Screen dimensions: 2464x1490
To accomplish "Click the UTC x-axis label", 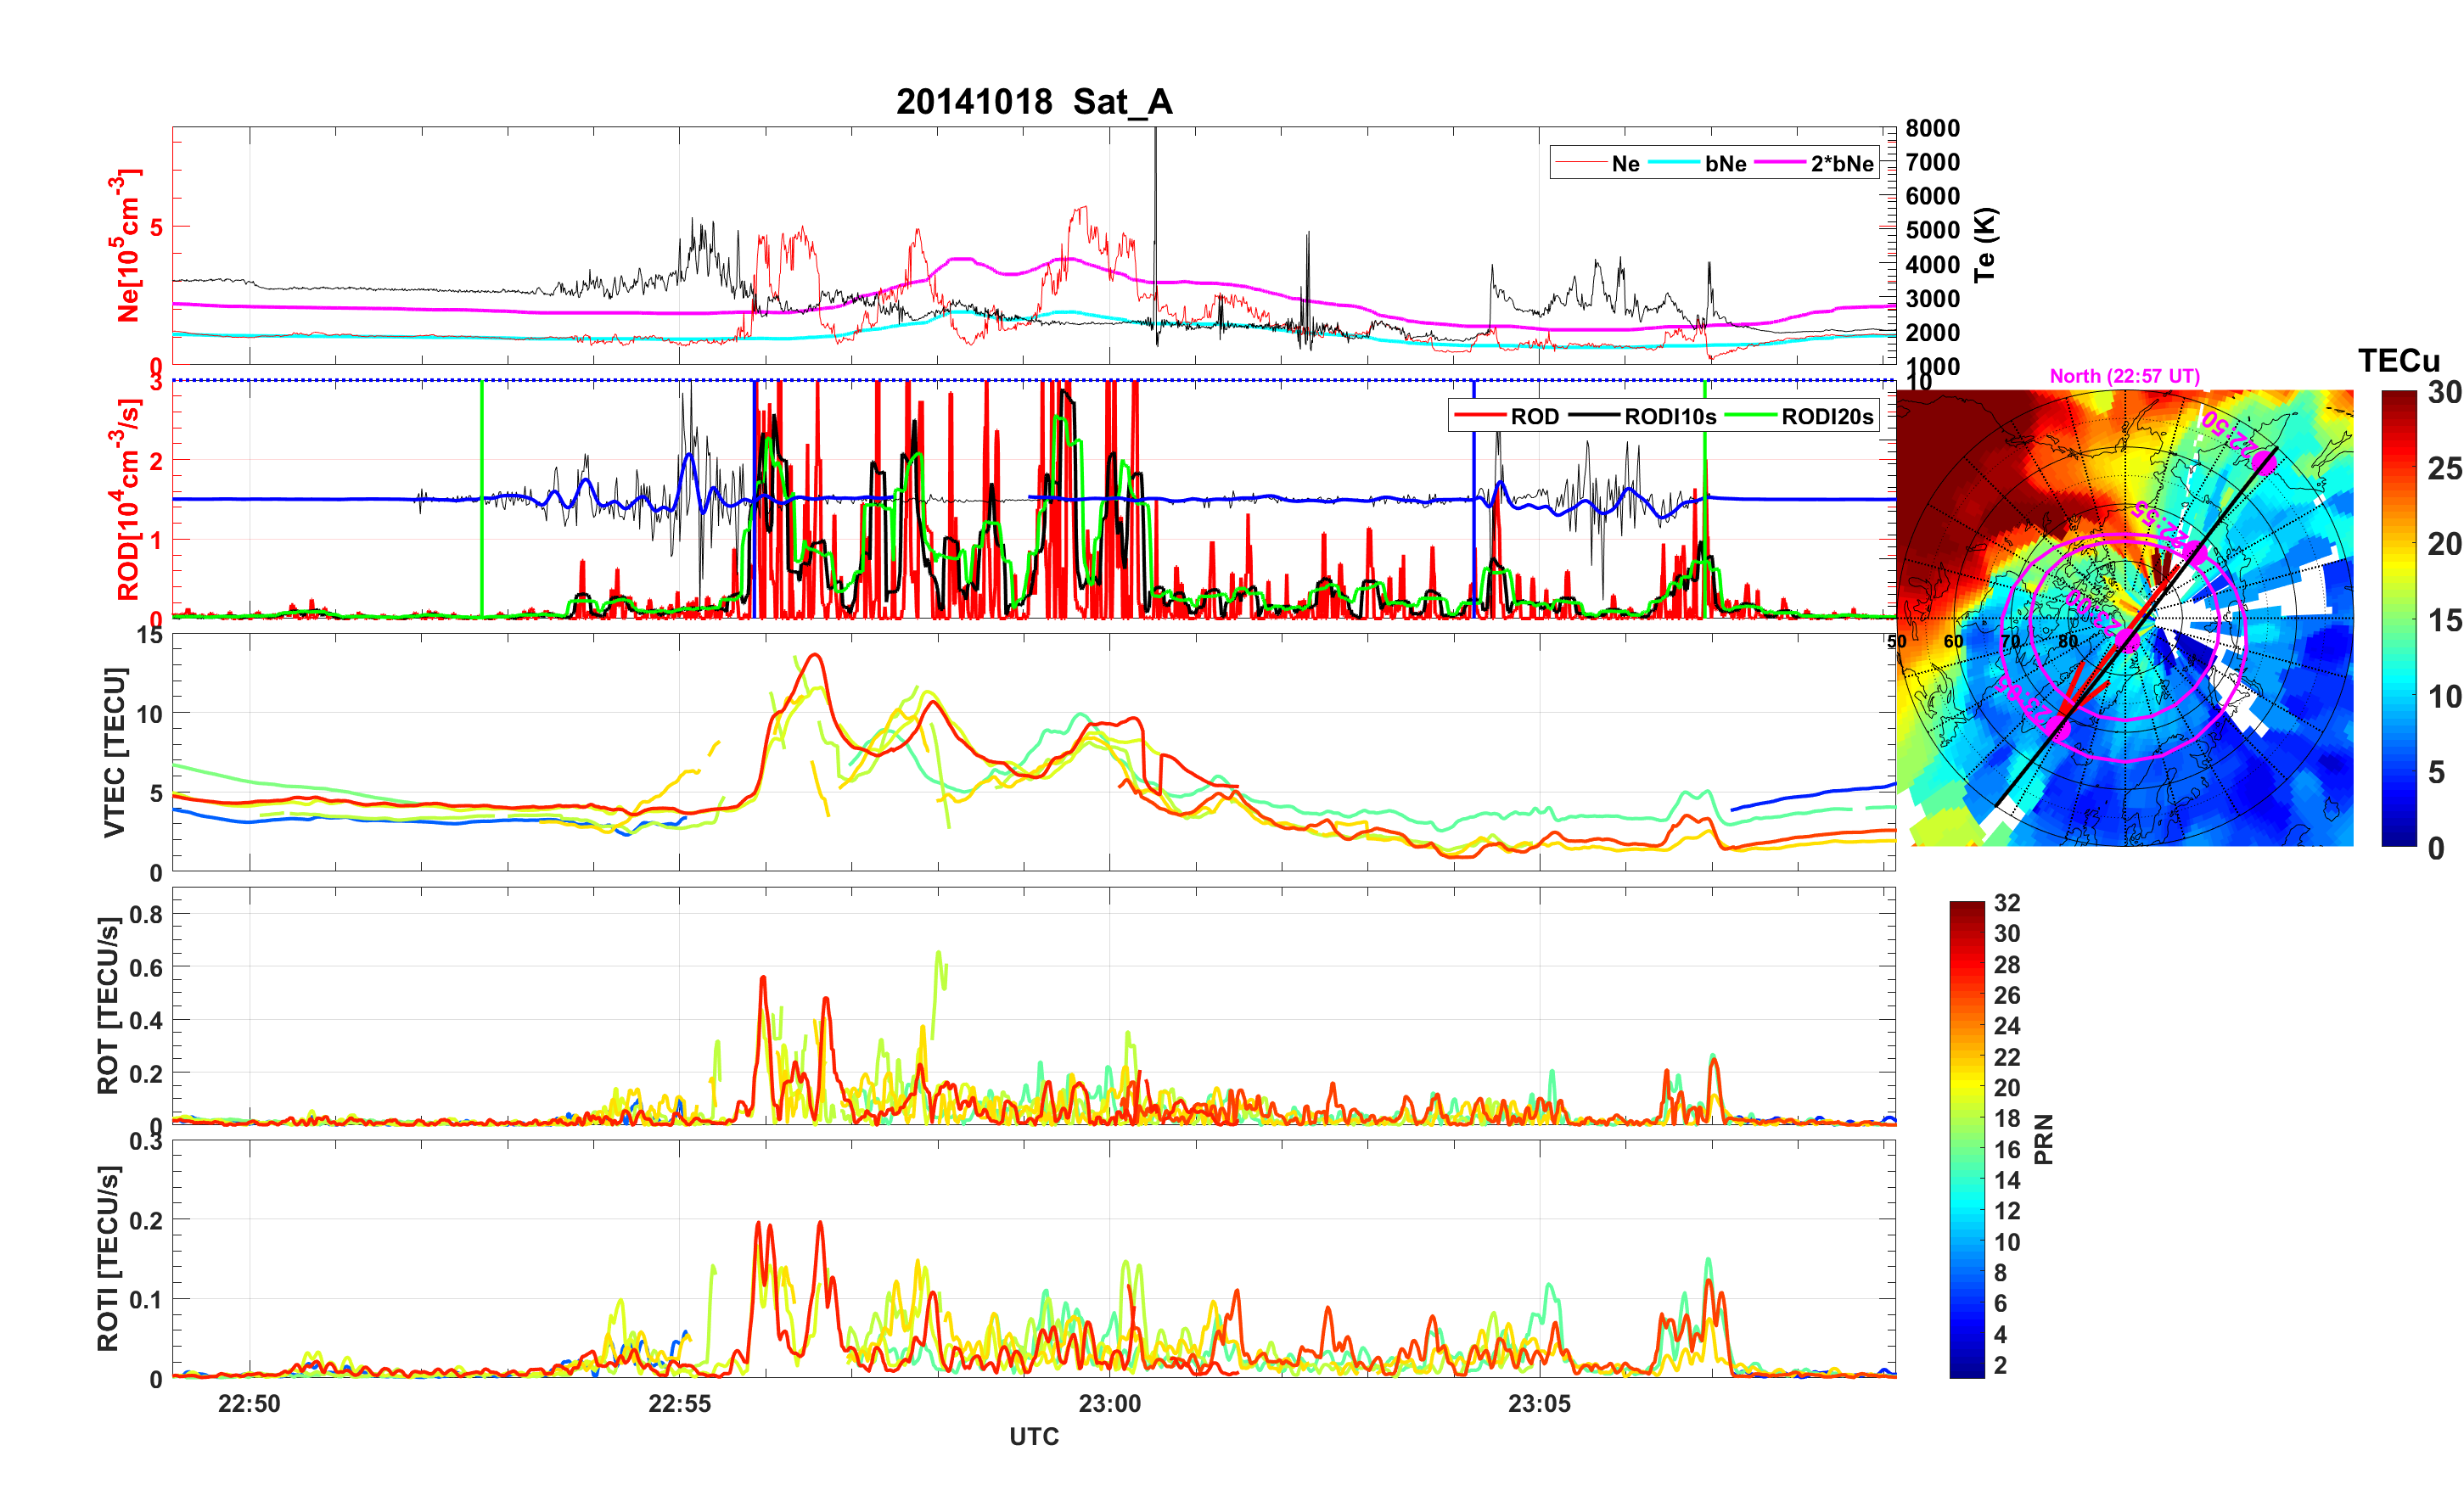I will [x=1033, y=1436].
